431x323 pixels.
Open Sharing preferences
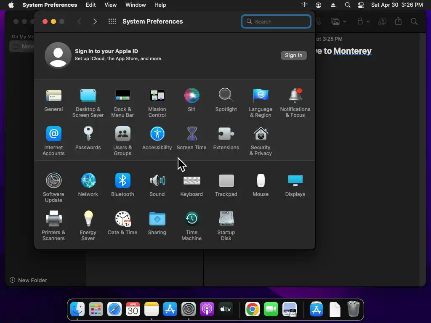click(157, 223)
